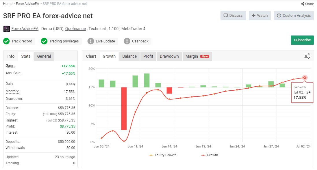Switch to the General tab
The width and height of the screenshot is (317, 170).
click(44, 56)
